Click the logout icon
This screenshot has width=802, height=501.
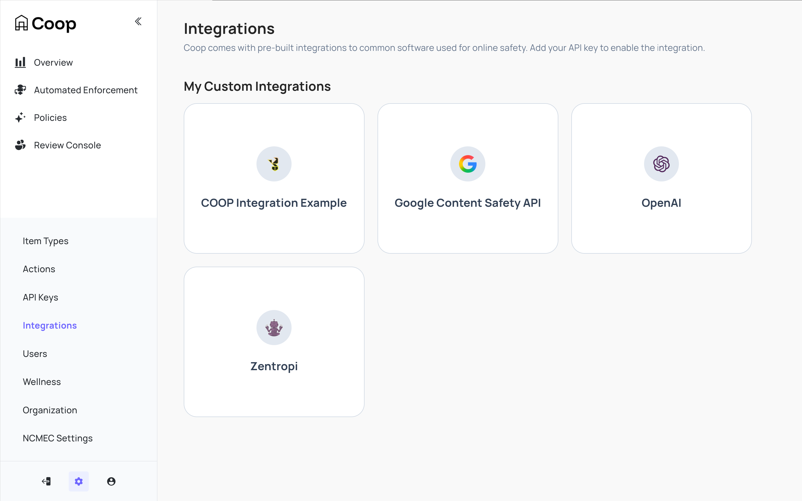pos(46,481)
